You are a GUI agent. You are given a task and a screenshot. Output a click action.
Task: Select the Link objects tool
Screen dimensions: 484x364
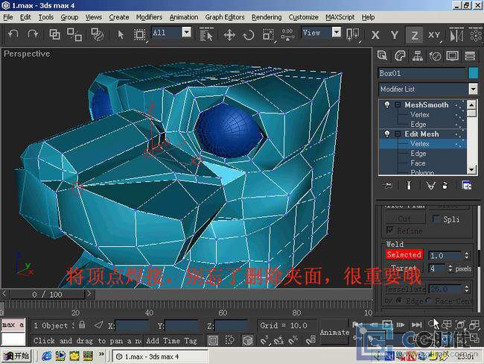[x=54, y=34]
